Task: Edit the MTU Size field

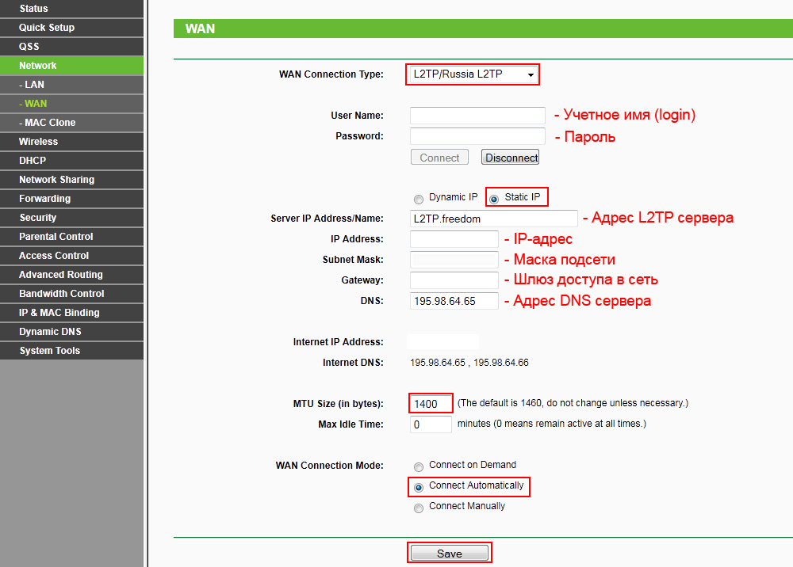Action: [x=431, y=404]
